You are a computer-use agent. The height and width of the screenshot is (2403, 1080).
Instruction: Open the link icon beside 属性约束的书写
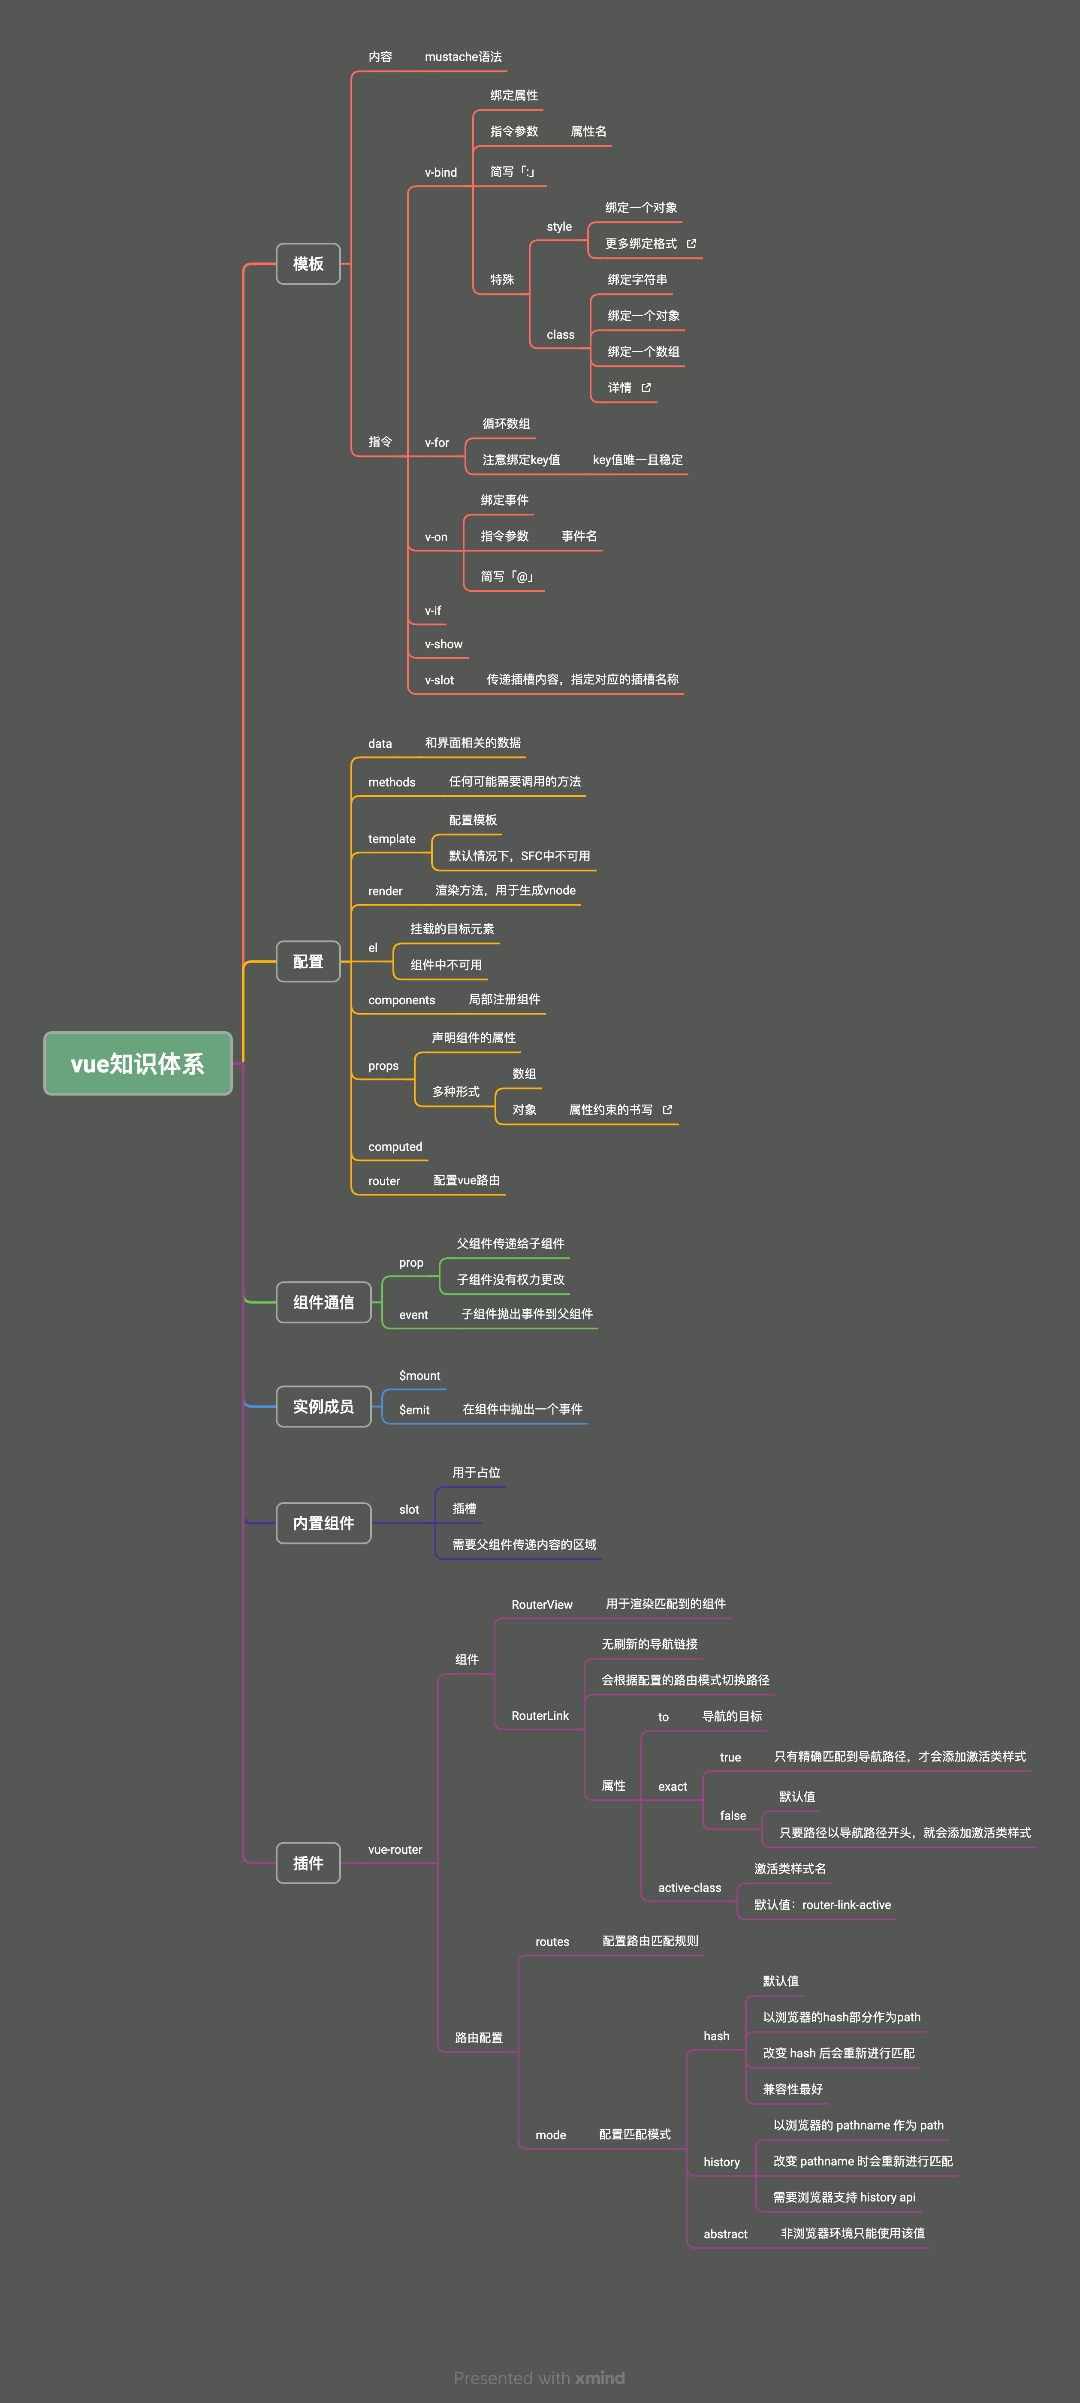(667, 1109)
